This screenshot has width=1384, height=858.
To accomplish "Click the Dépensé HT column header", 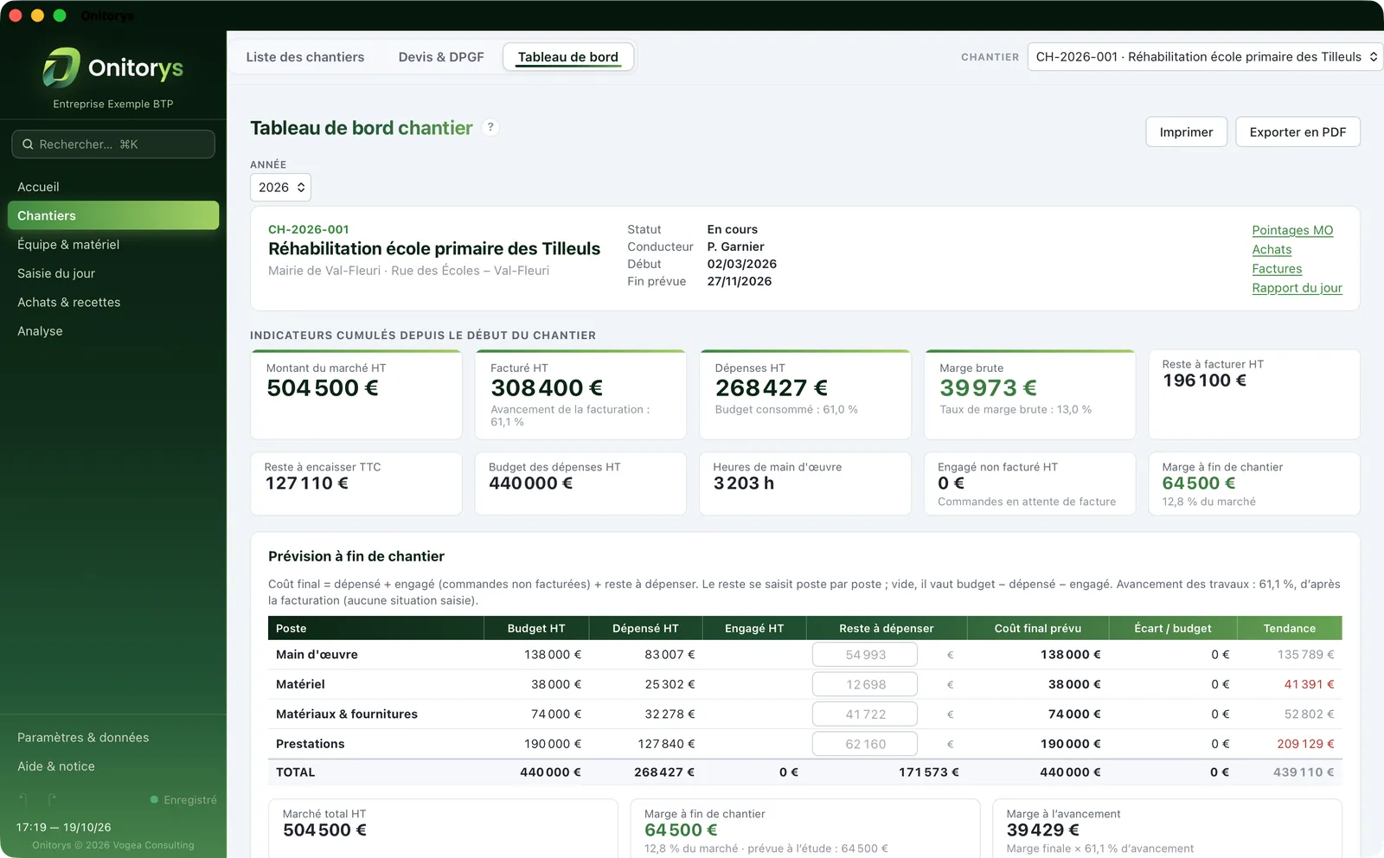I will pos(645,629).
